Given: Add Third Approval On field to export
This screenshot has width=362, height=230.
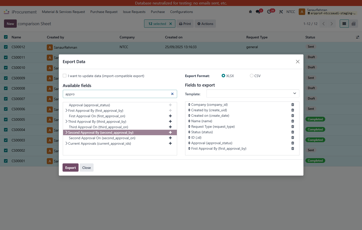Looking at the screenshot, I should coord(170,127).
